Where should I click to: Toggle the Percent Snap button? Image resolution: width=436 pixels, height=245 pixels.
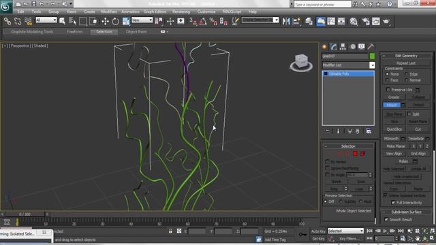click(x=213, y=21)
